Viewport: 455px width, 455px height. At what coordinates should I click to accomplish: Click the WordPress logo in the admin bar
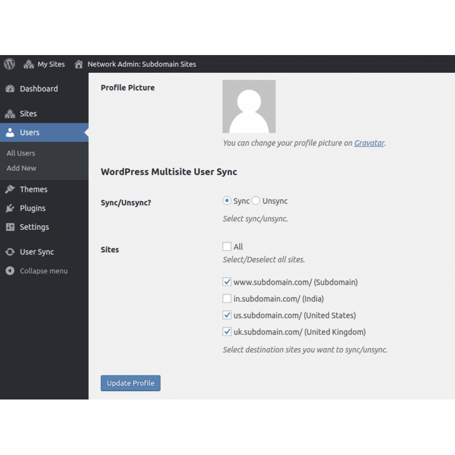click(9, 64)
